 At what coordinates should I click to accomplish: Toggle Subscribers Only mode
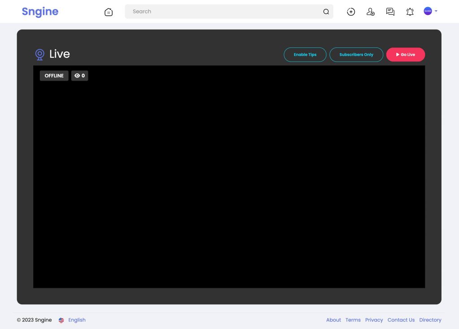tap(356, 55)
